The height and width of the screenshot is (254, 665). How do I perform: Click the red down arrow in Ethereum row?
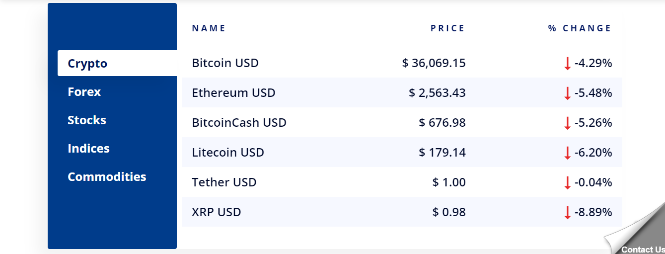[567, 93]
